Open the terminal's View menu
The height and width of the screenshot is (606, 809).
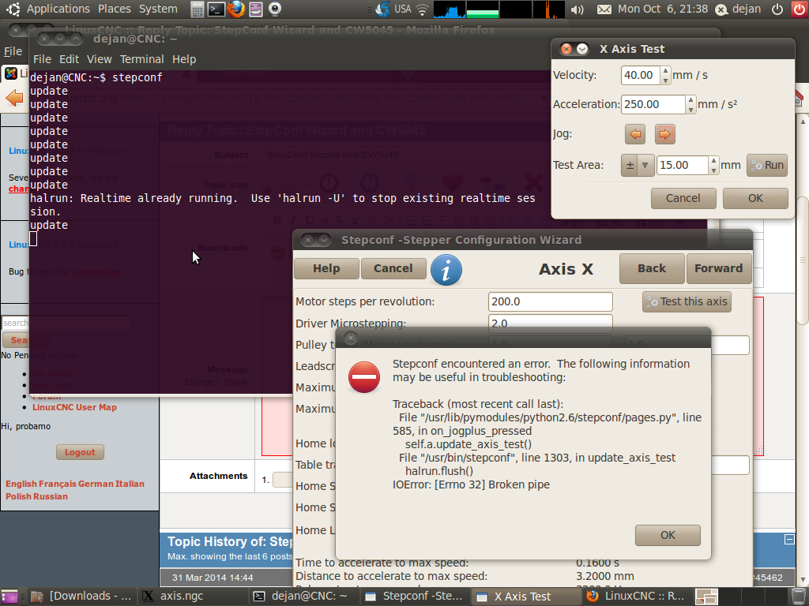99,59
